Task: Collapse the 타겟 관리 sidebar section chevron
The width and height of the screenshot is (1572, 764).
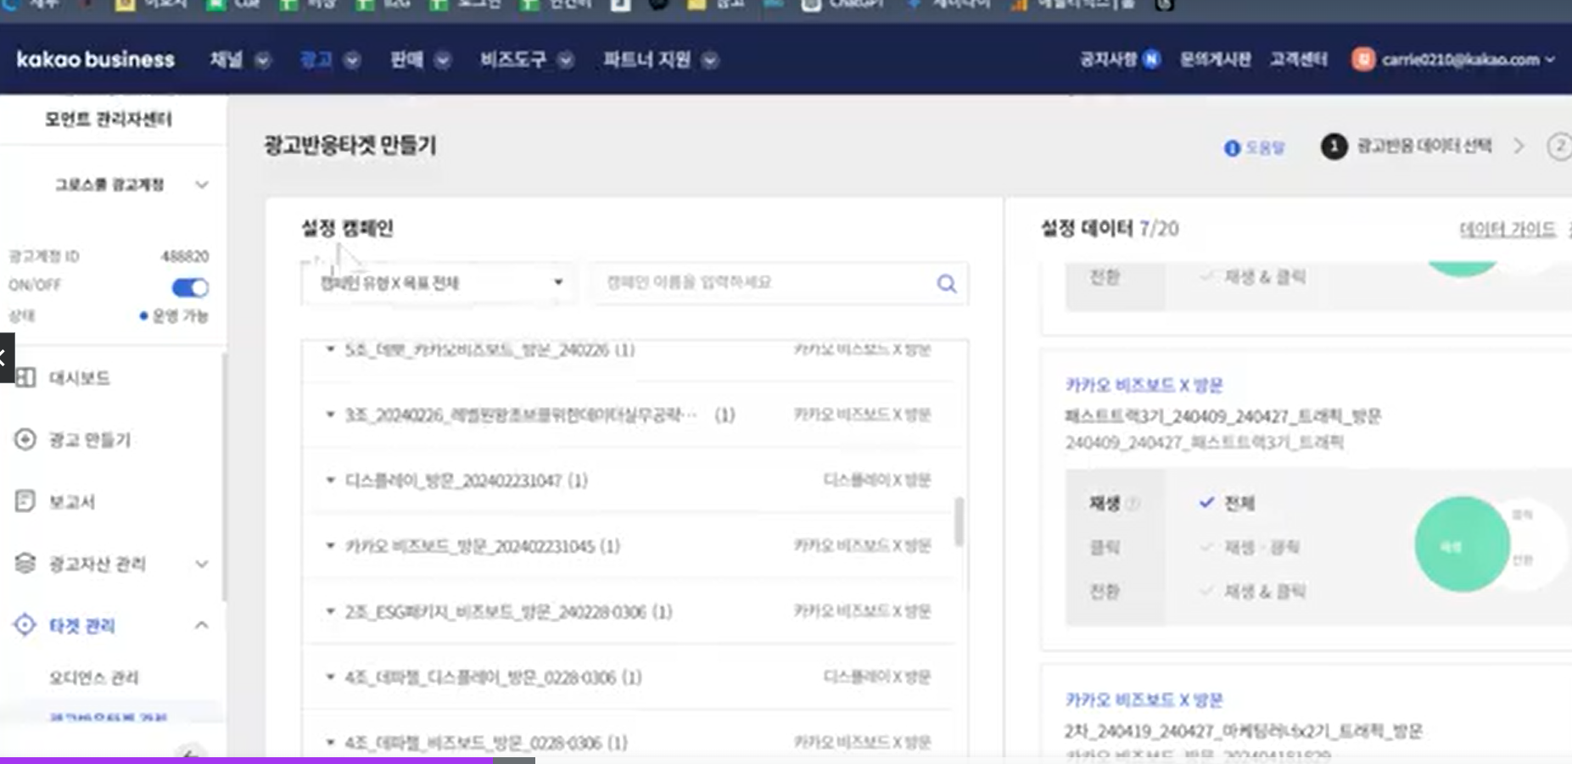Action: pyautogui.click(x=202, y=625)
